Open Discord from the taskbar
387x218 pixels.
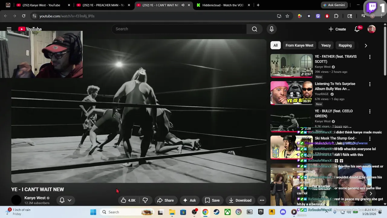[283, 212]
